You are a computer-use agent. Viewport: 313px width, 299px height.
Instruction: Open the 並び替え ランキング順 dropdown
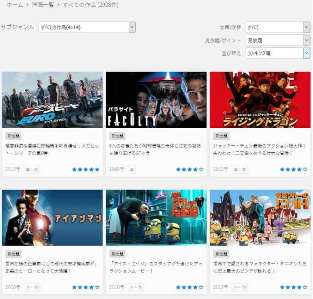[x=278, y=53]
